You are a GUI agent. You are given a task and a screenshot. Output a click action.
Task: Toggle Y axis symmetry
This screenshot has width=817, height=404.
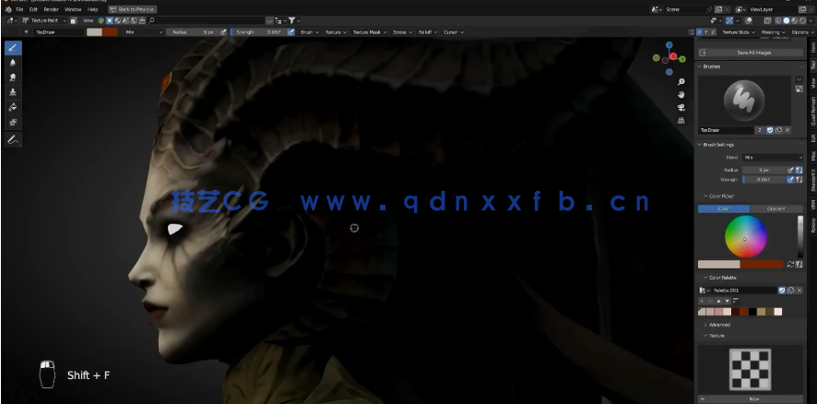[706, 32]
